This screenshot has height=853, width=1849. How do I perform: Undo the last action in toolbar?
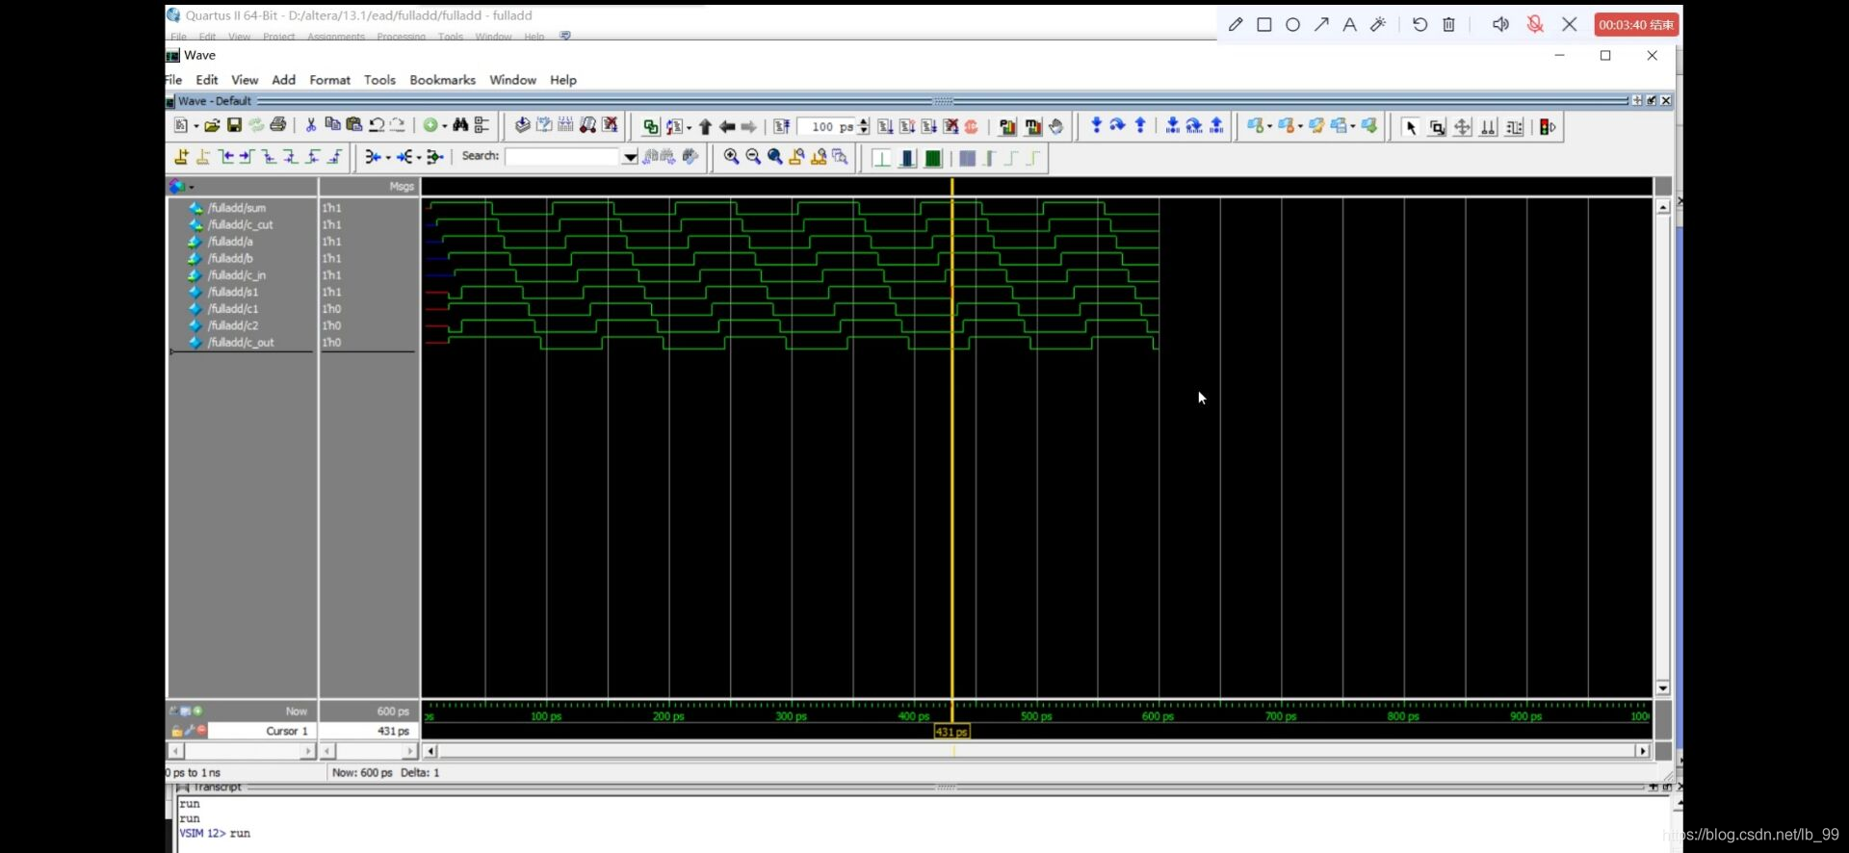click(x=377, y=126)
